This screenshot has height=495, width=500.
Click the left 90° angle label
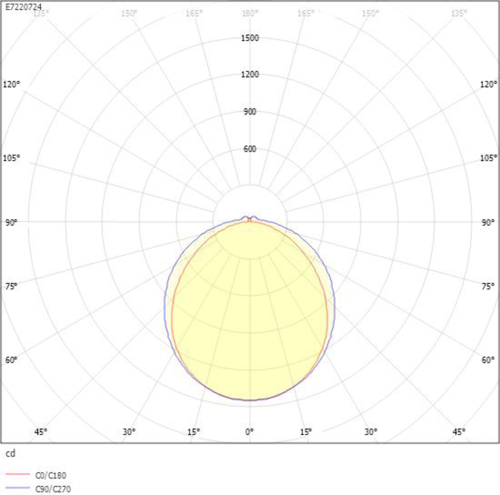(11, 222)
